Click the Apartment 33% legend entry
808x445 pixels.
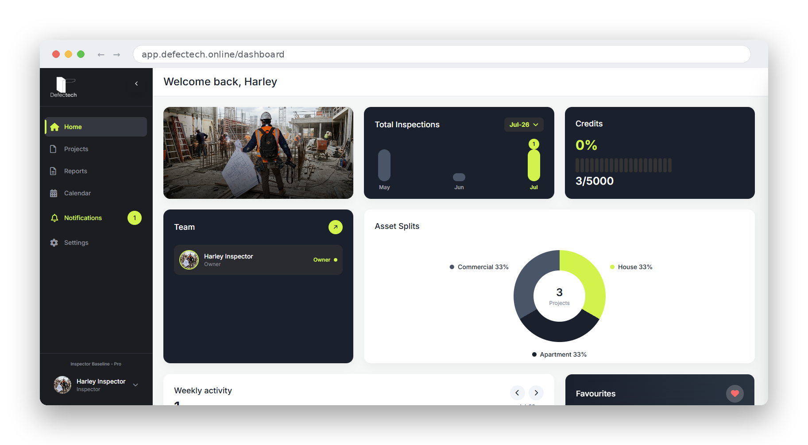coord(559,354)
